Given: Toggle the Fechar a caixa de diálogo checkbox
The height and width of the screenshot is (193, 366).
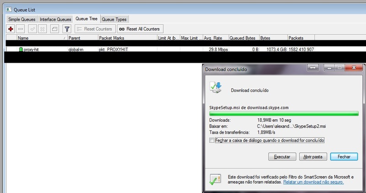Looking at the screenshot, I should 212,140.
